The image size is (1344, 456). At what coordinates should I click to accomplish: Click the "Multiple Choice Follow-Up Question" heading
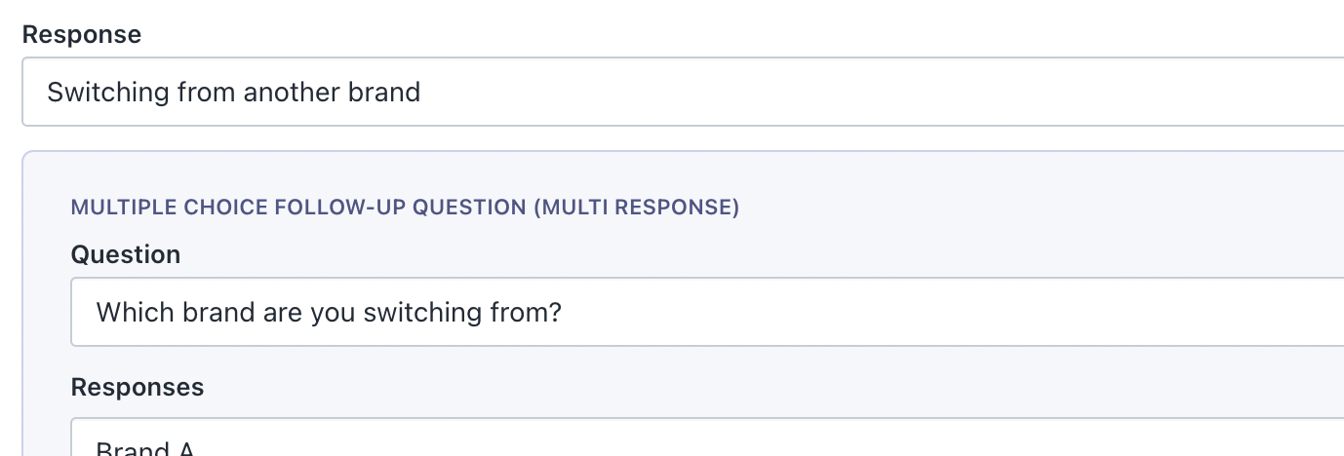(300, 208)
